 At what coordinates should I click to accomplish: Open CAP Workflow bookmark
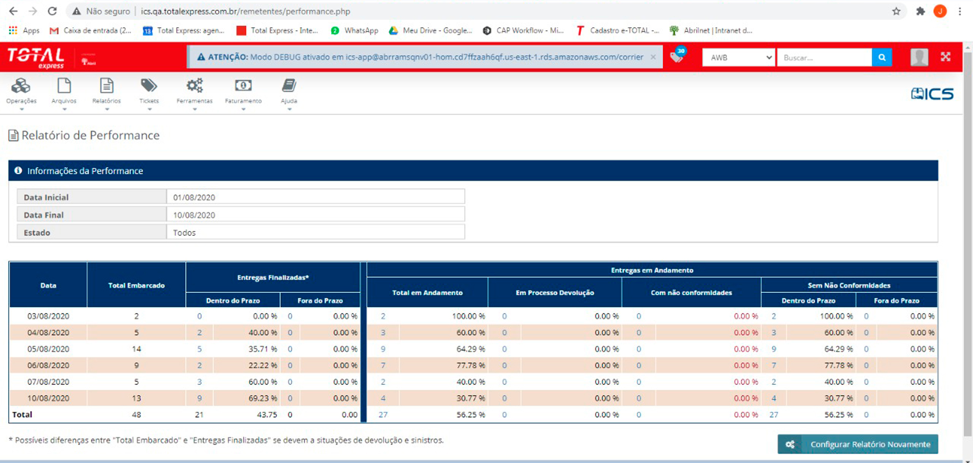click(523, 30)
